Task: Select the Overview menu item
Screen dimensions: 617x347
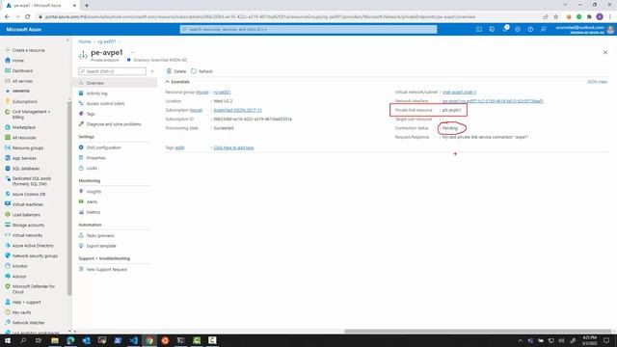Action: coord(116,83)
